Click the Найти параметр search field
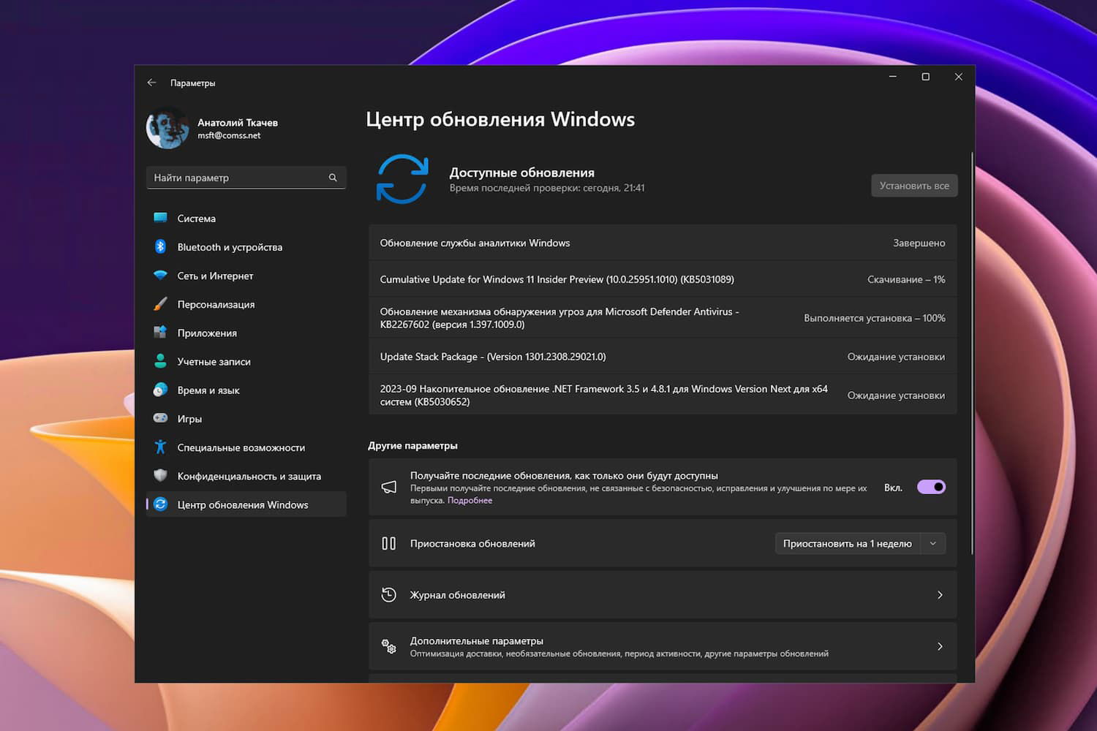Image resolution: width=1097 pixels, height=731 pixels. pos(246,178)
